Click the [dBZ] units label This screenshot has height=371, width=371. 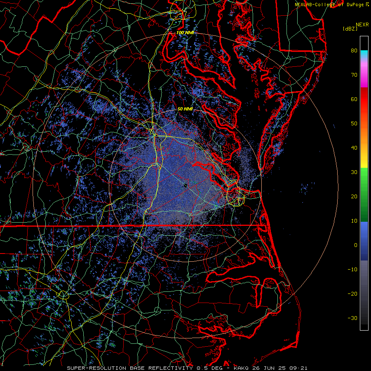coord(350,29)
